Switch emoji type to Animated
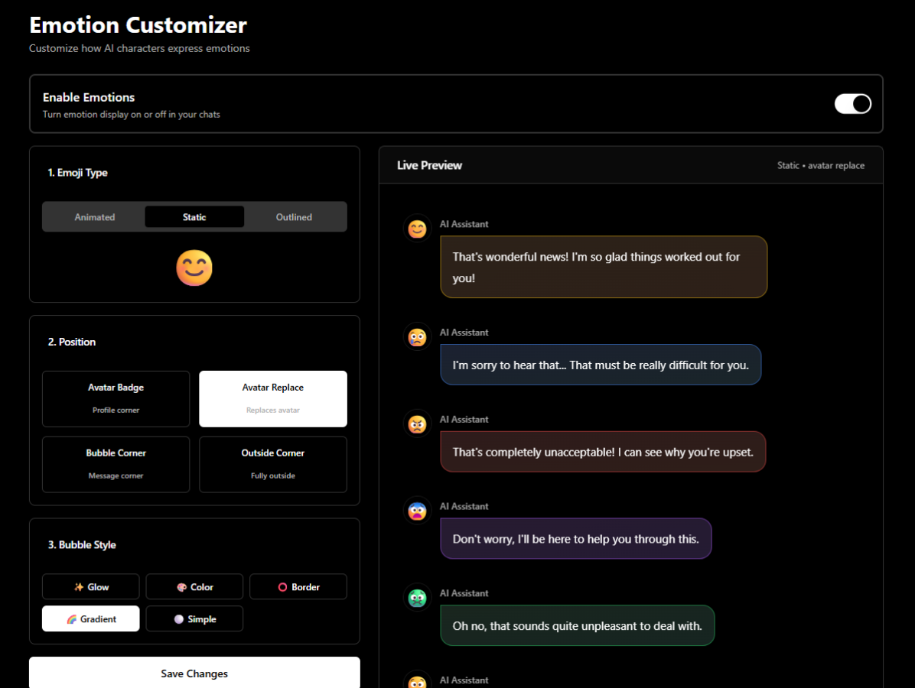 (95, 217)
